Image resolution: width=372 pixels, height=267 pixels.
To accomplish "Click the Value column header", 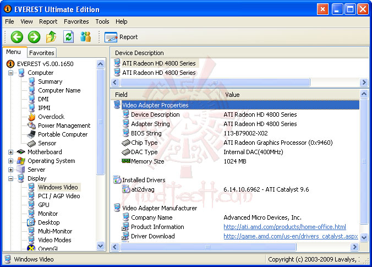I will point(290,95).
